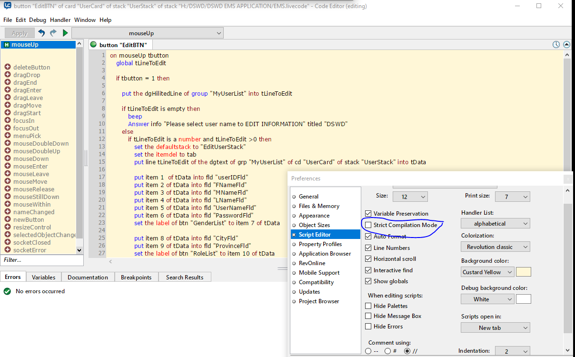Click the redo arrow in the toolbar
Image resolution: width=575 pixels, height=357 pixels.
click(53, 33)
